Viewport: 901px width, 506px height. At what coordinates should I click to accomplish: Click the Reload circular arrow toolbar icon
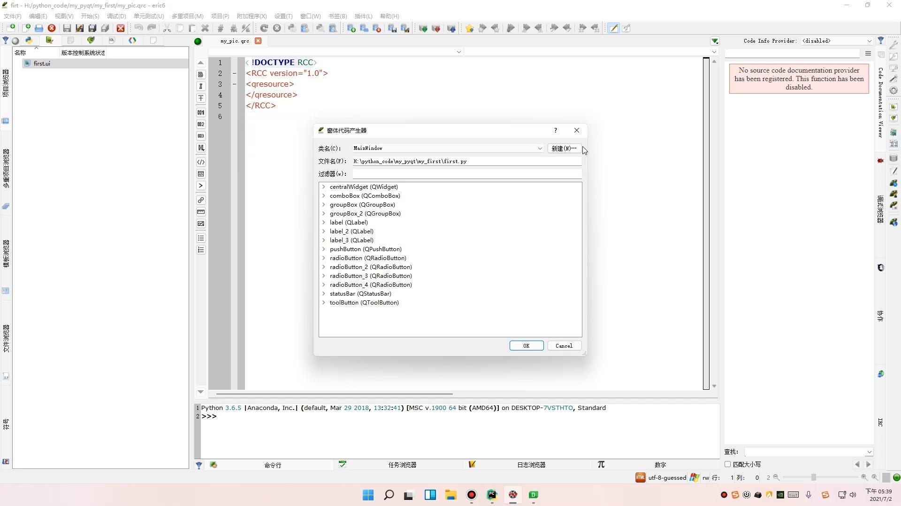point(264,28)
